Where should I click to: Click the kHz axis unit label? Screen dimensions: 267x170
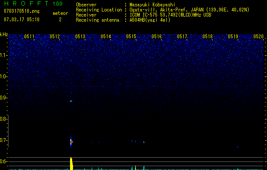pyautogui.click(x=4, y=34)
